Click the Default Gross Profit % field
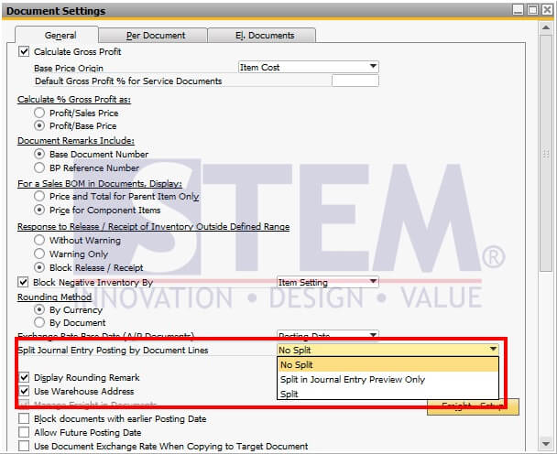The image size is (557, 454). pos(355,81)
